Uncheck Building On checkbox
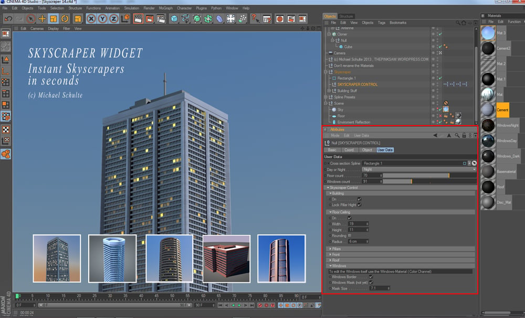The width and height of the screenshot is (525, 318). [359, 199]
